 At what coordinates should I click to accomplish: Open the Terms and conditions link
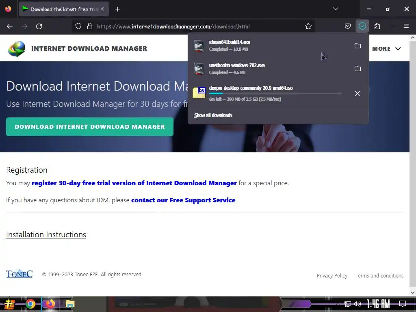[379, 276]
